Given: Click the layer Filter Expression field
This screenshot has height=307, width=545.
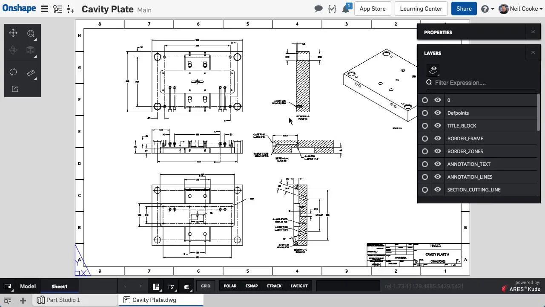Looking at the screenshot, I should pyautogui.click(x=484, y=83).
